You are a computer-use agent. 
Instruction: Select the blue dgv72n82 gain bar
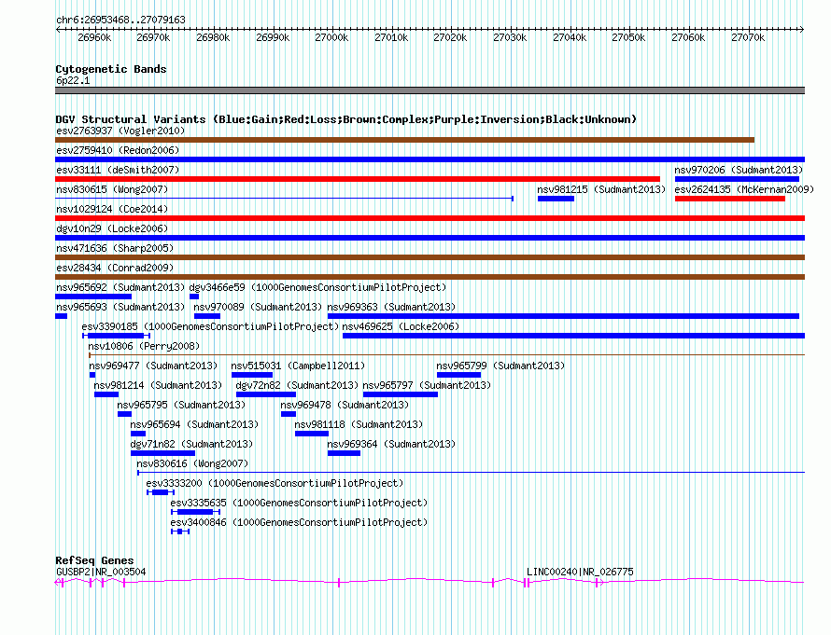click(x=266, y=394)
